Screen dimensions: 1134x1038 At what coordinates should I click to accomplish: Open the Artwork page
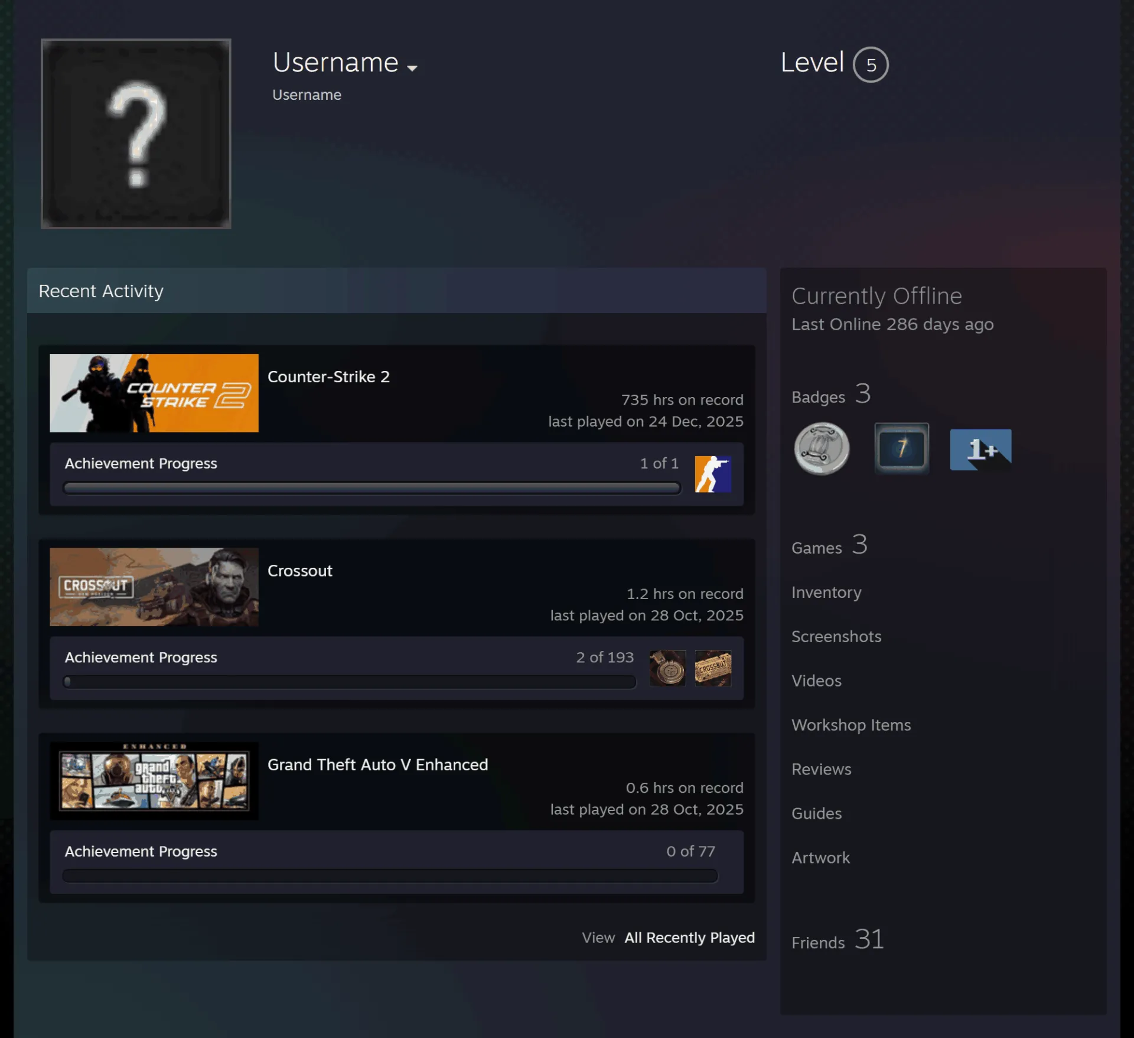[820, 858]
